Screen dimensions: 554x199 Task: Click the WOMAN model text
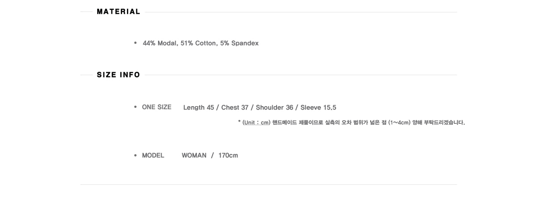point(194,155)
